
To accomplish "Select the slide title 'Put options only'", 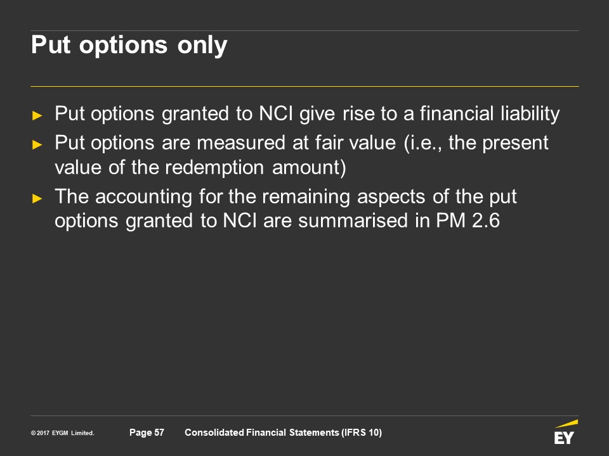I will pyautogui.click(x=129, y=46).
